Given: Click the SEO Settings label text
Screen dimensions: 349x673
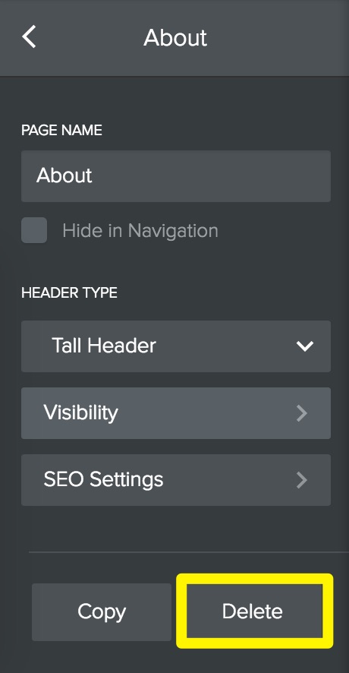Looking at the screenshot, I should [x=103, y=479].
